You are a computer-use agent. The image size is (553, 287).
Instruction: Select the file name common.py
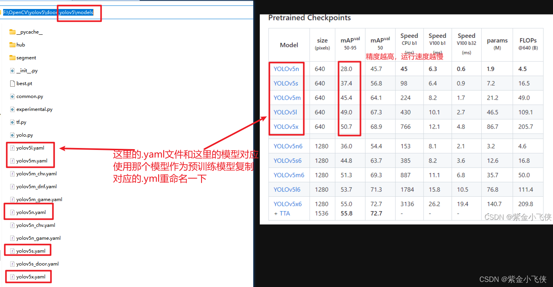(30, 96)
